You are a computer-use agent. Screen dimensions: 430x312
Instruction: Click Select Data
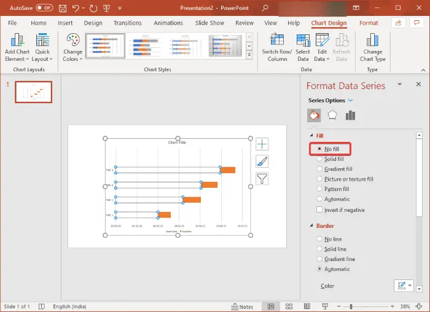303,47
